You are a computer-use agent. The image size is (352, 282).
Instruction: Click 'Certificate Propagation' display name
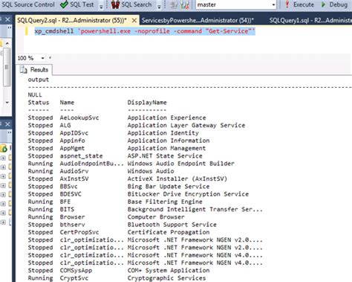[169, 232]
